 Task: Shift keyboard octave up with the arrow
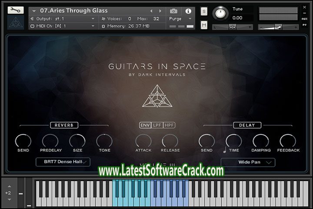[x=10, y=186]
